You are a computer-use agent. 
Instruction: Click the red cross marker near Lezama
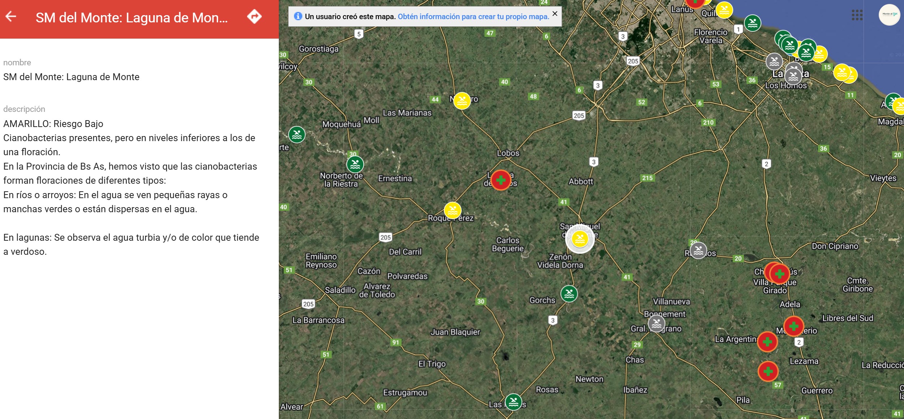[768, 371]
